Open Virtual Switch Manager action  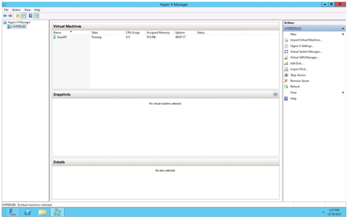[x=306, y=52]
